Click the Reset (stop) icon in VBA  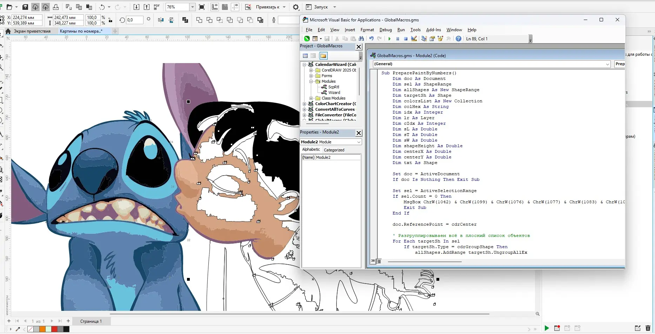pos(406,39)
